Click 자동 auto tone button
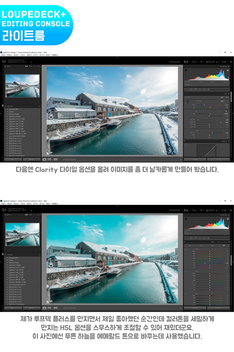This screenshot has height=352, width=234. 226,111
